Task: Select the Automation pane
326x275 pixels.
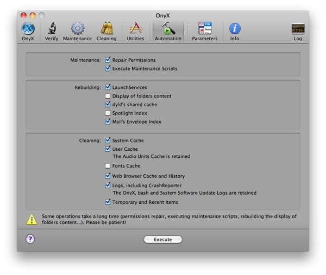Action: point(168,31)
